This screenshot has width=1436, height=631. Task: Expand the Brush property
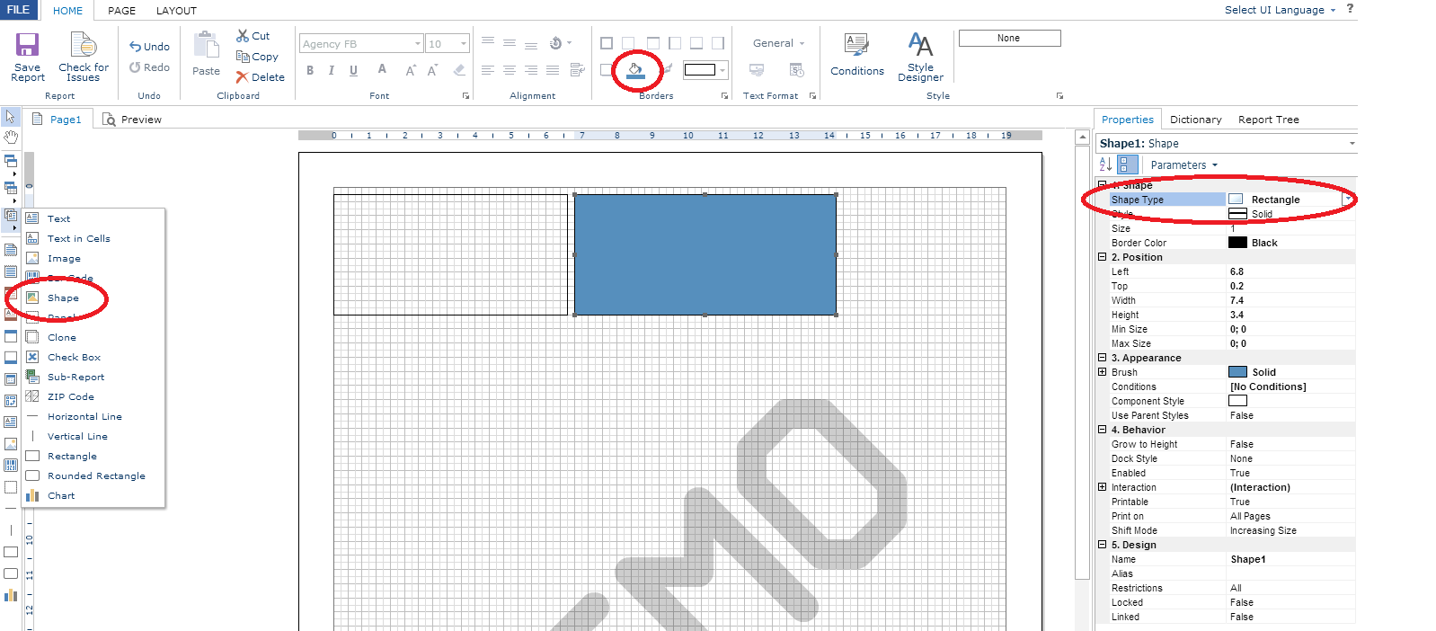[x=1103, y=372]
